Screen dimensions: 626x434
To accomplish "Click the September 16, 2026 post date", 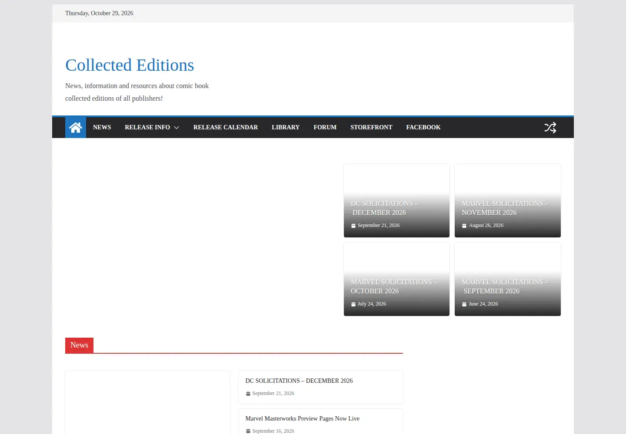I will click(x=273, y=431).
